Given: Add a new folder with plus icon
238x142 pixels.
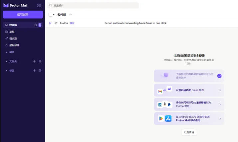Looking at the screenshot, I should (35, 61).
